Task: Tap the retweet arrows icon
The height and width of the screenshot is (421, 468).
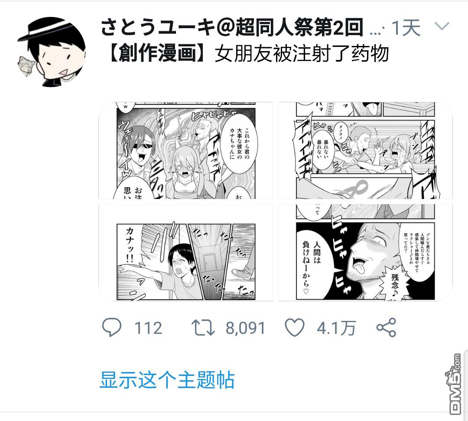Action: point(203,327)
